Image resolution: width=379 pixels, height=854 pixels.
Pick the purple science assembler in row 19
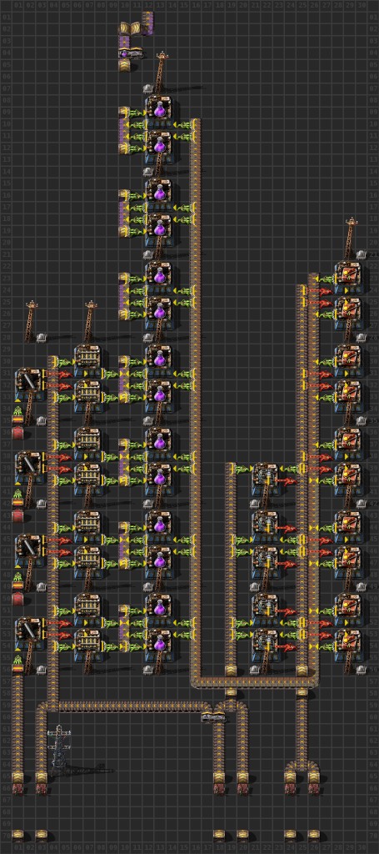[158, 229]
